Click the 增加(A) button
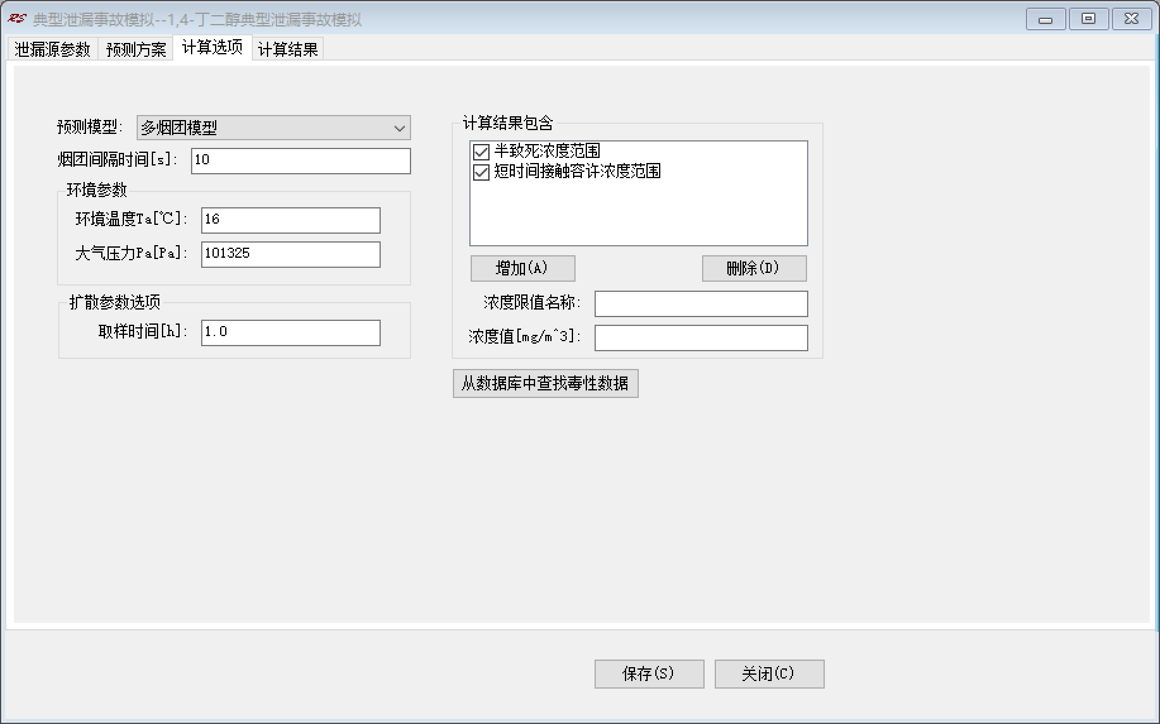Screen dimensions: 1160x724 522,268
